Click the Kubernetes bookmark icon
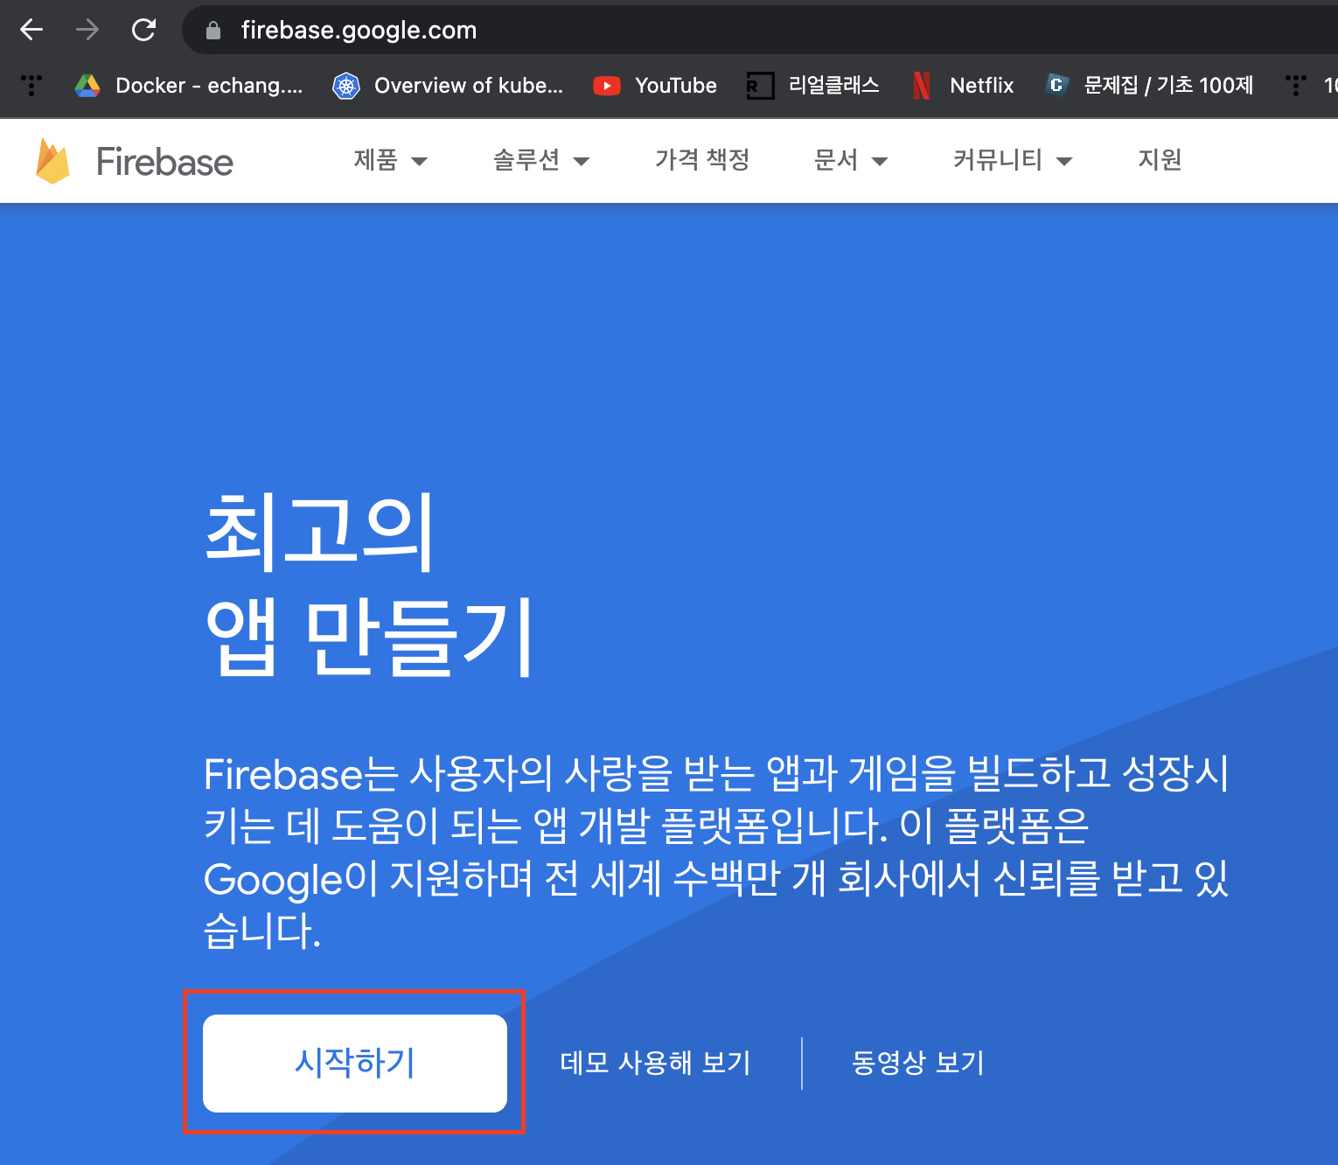This screenshot has height=1165, width=1338. [346, 85]
